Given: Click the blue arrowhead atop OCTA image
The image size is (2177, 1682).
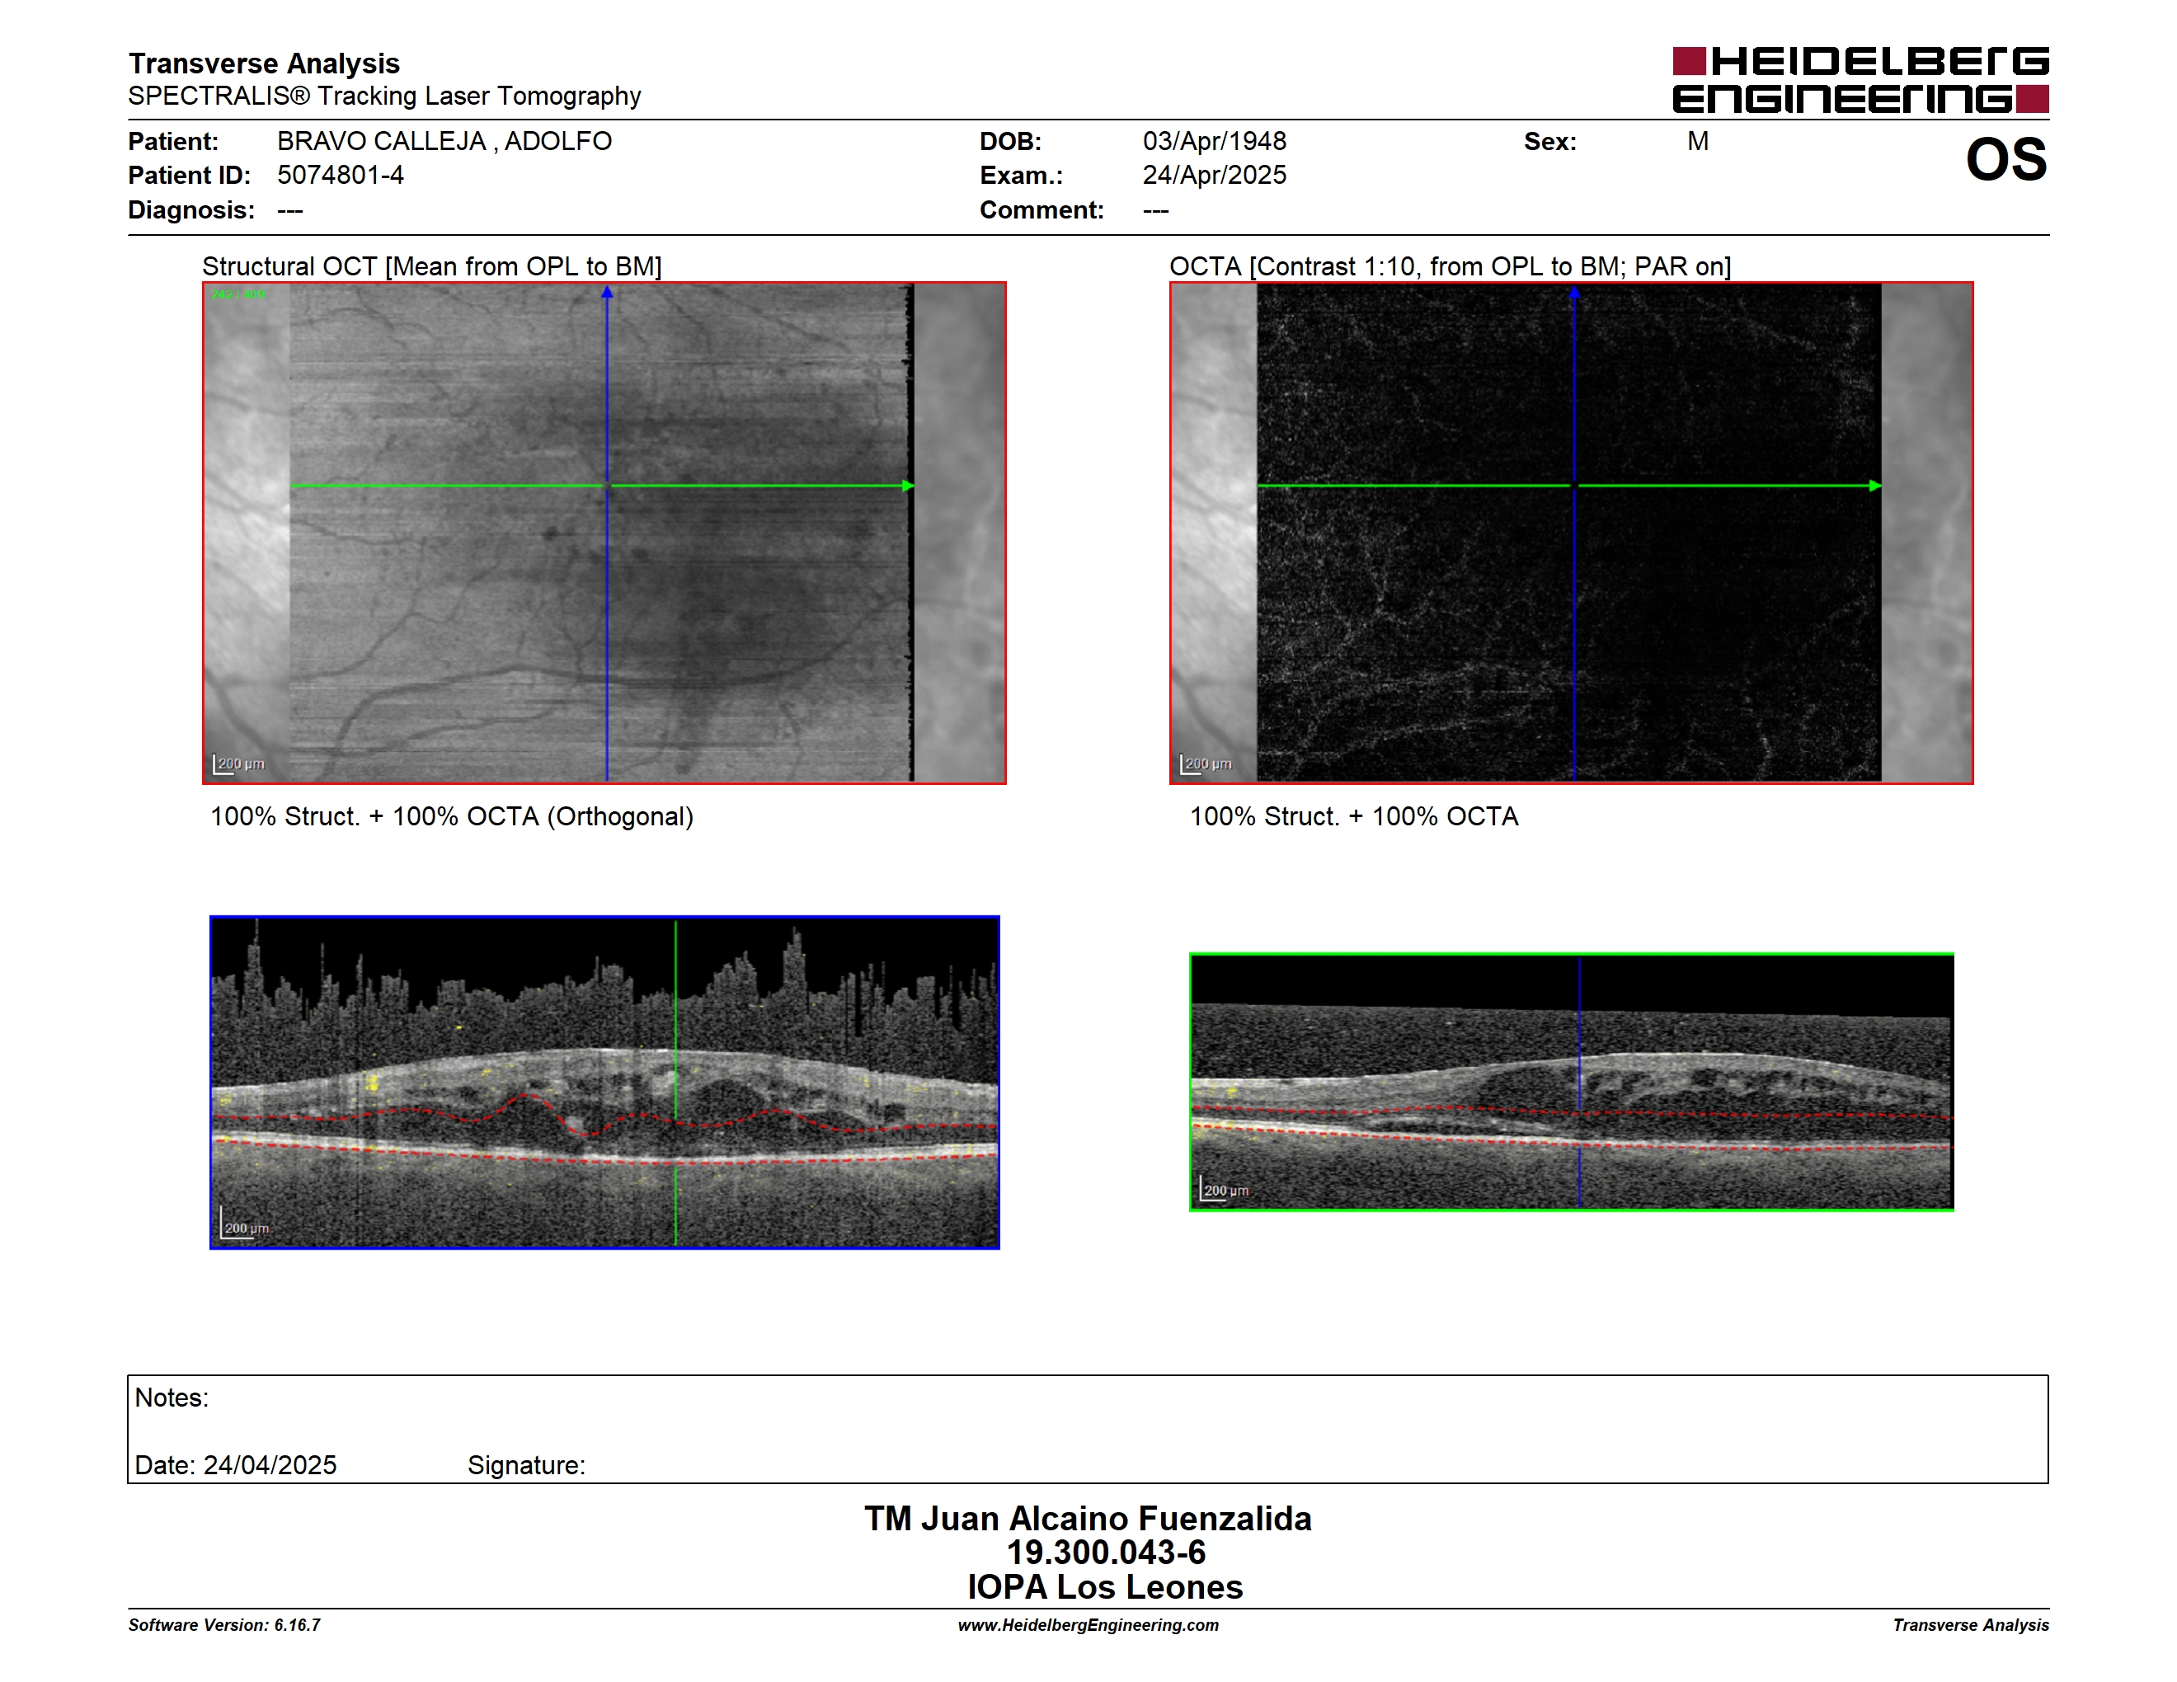Looking at the screenshot, I should pos(1574,293).
